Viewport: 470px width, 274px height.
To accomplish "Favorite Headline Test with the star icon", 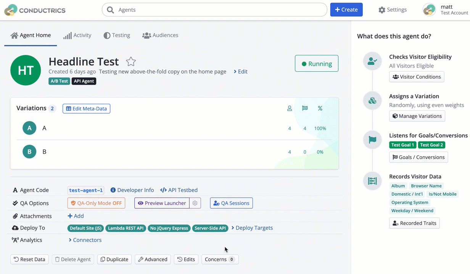I will [131, 61].
